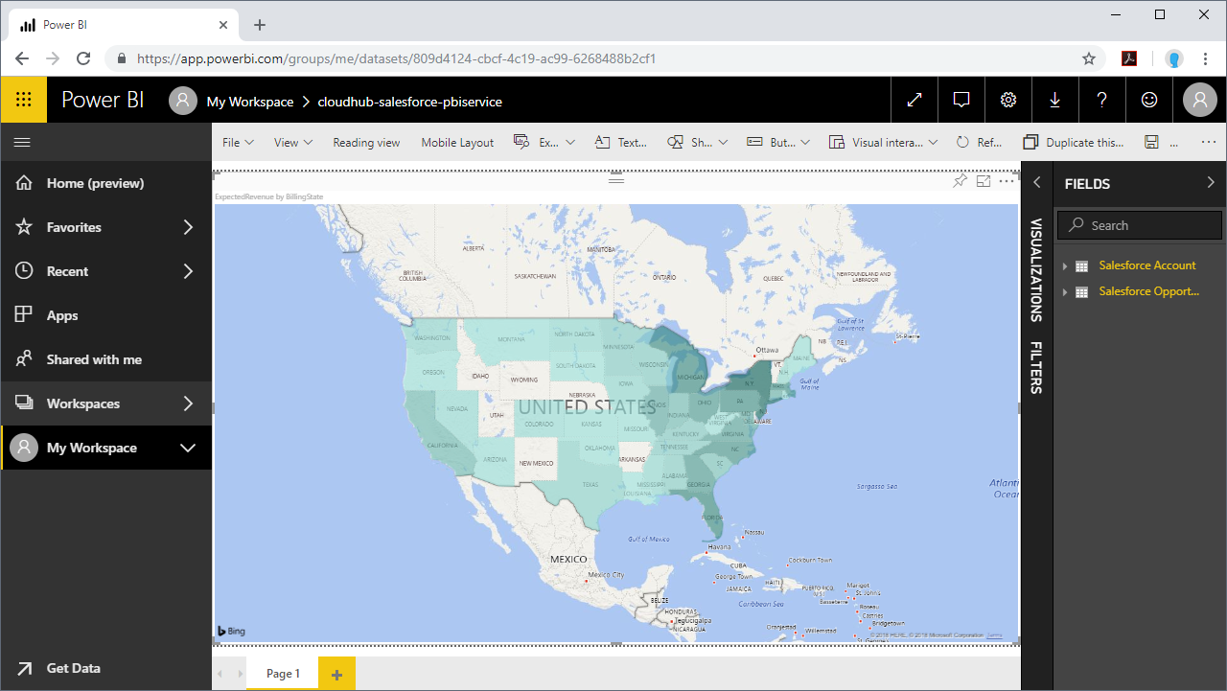1227x691 pixels.
Task: Open Mobile Layout
Action: (457, 142)
